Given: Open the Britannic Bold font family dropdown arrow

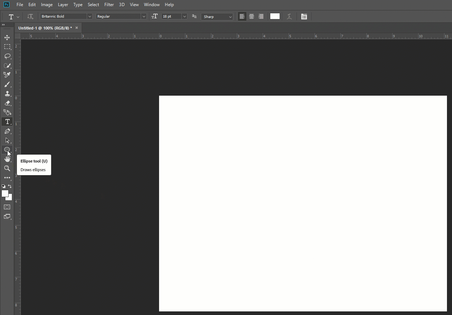Looking at the screenshot, I should (x=90, y=17).
